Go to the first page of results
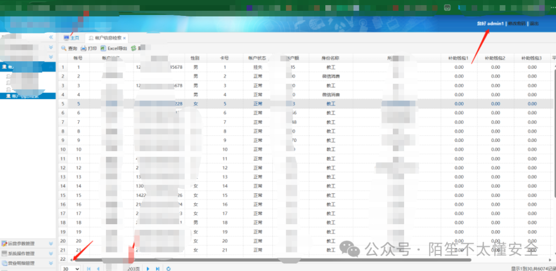The image size is (556, 271). pyautogui.click(x=89, y=269)
